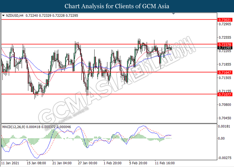This screenshot has width=234, height=167.
Task: Click the 0.70450 value on price scale
Action: [224, 118]
